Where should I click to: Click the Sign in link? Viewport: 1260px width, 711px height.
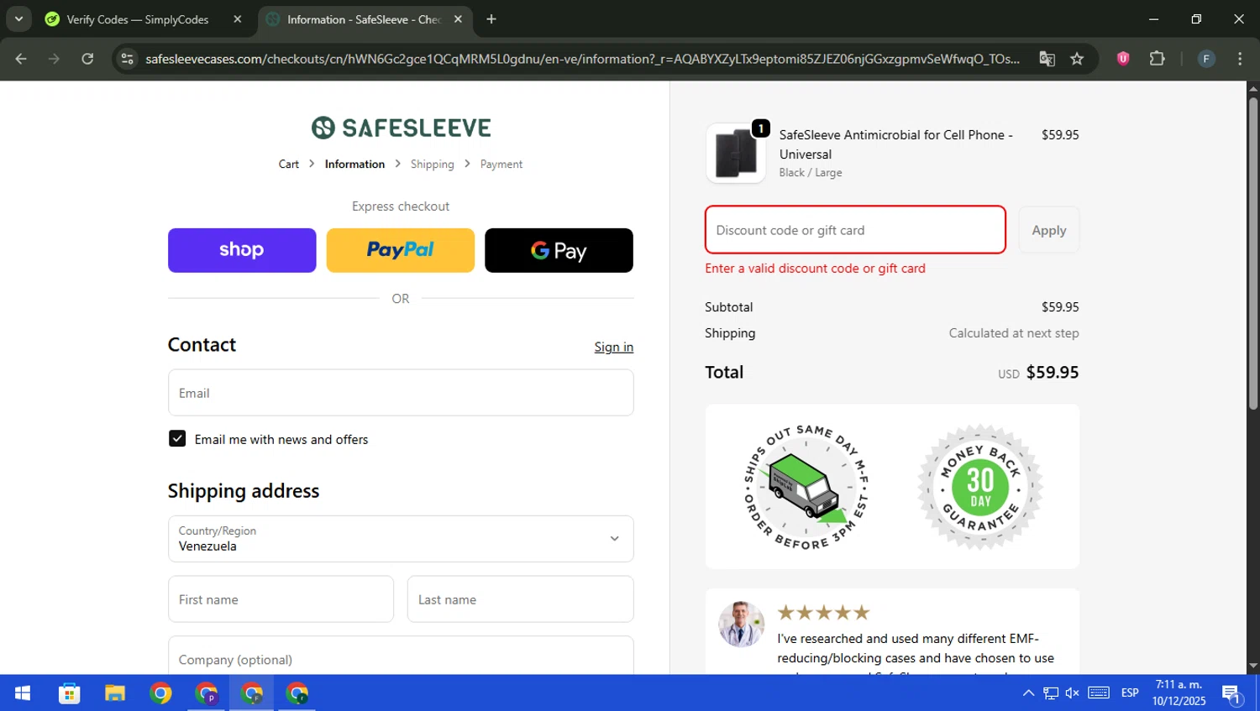tap(614, 347)
